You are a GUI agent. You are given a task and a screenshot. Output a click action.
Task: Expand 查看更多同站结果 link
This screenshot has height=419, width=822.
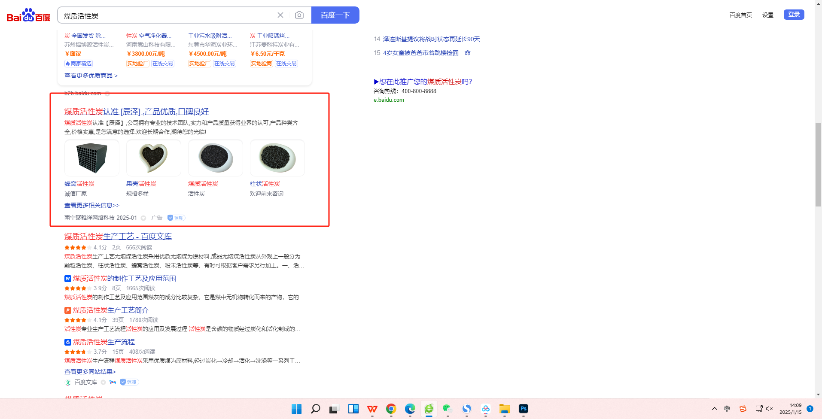90,372
